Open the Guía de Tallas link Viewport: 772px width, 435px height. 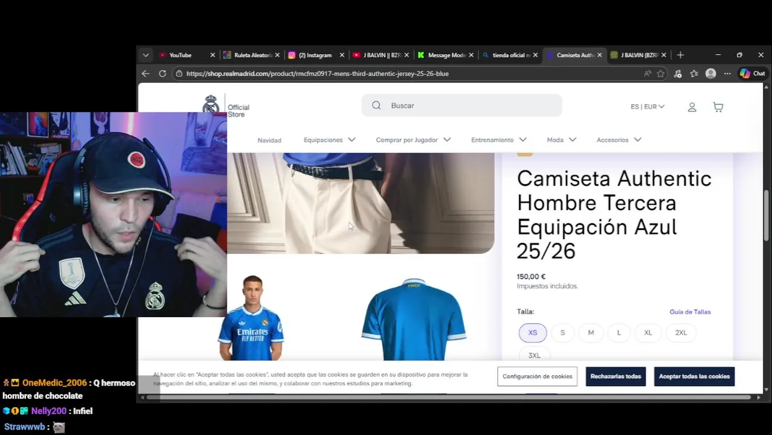tap(690, 312)
